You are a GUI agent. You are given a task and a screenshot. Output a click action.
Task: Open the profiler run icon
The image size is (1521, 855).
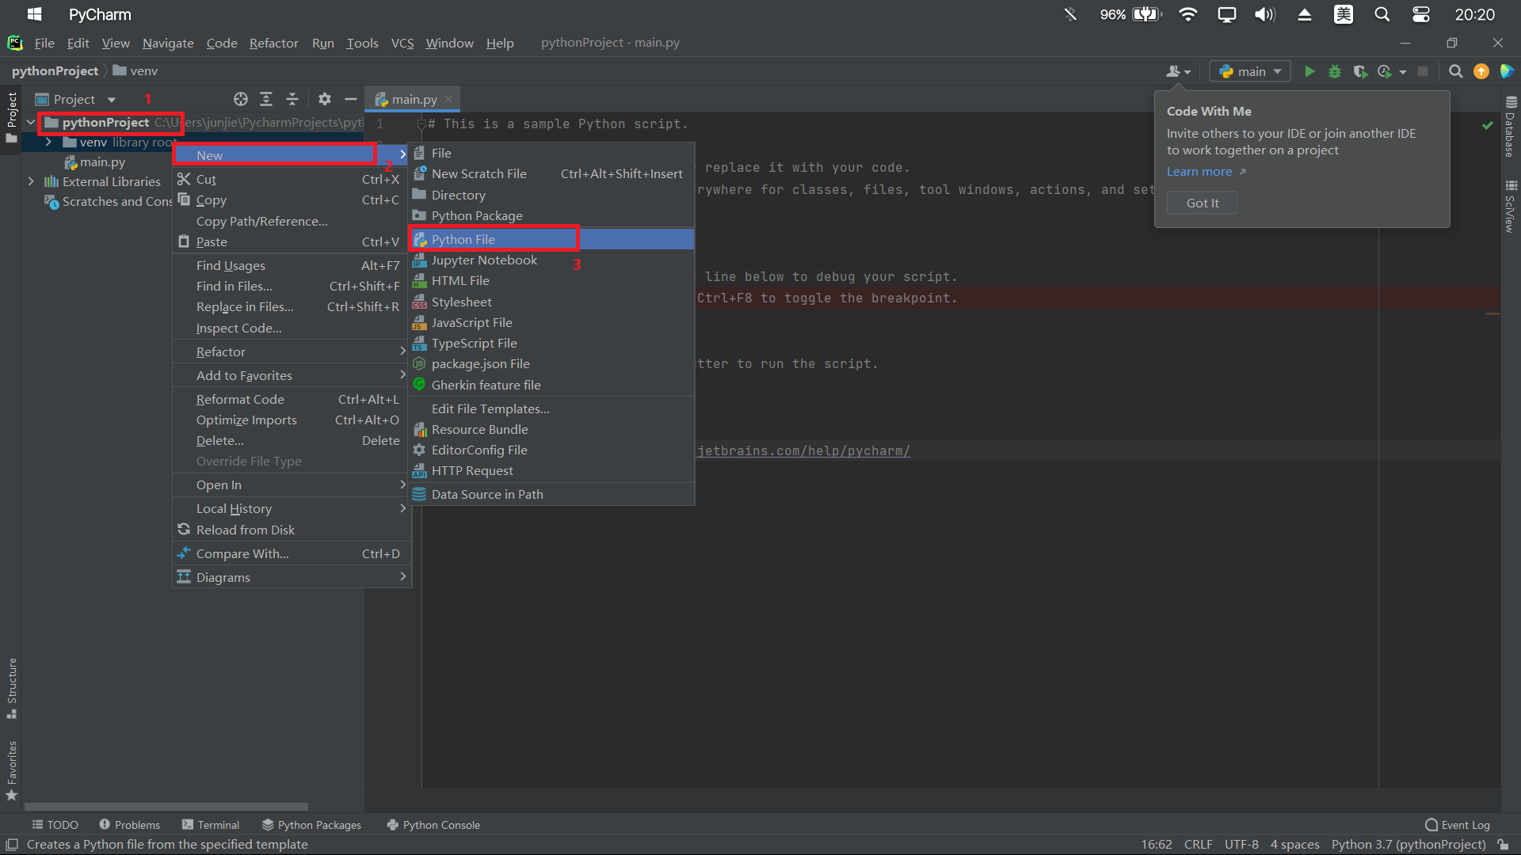[x=1385, y=71]
